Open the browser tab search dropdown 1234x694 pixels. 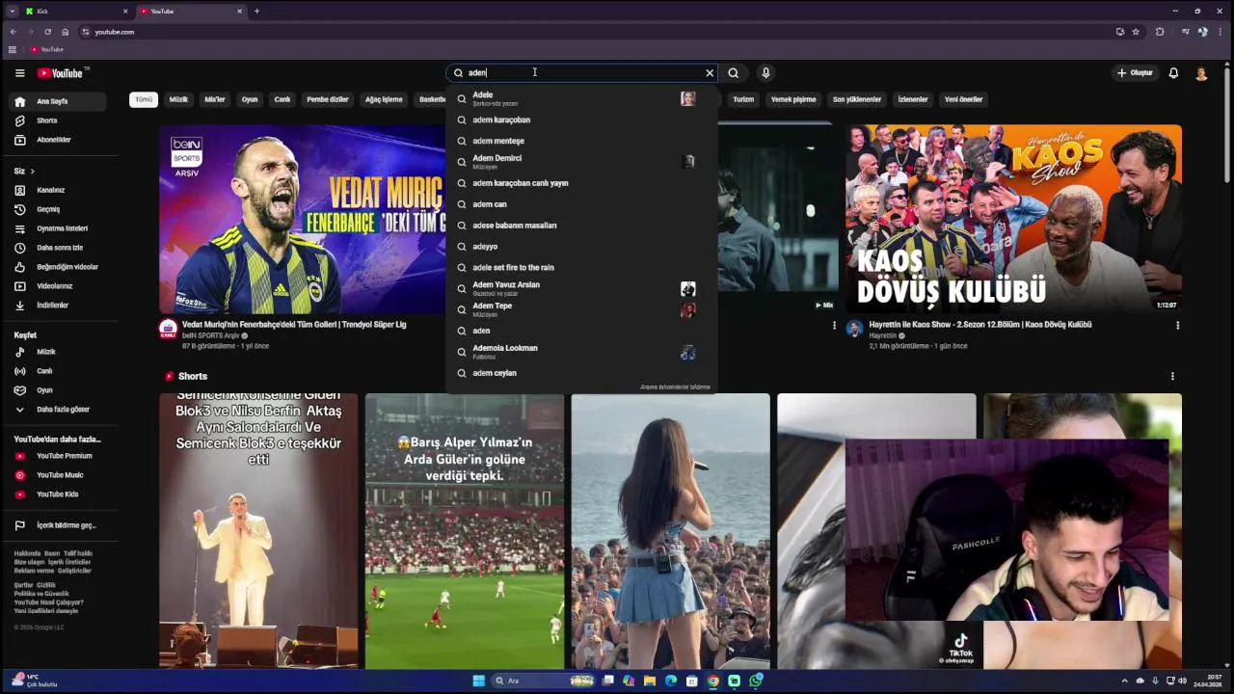[x=12, y=12]
